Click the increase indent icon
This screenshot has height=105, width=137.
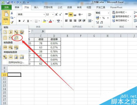tap(84, 21)
